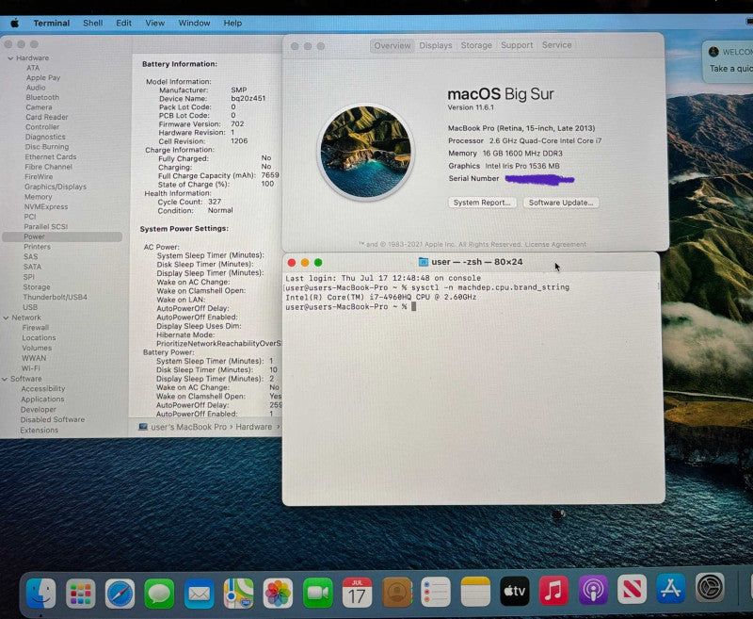The height and width of the screenshot is (619, 753).
Task: Click the Welcome notification banner
Action: 727,61
